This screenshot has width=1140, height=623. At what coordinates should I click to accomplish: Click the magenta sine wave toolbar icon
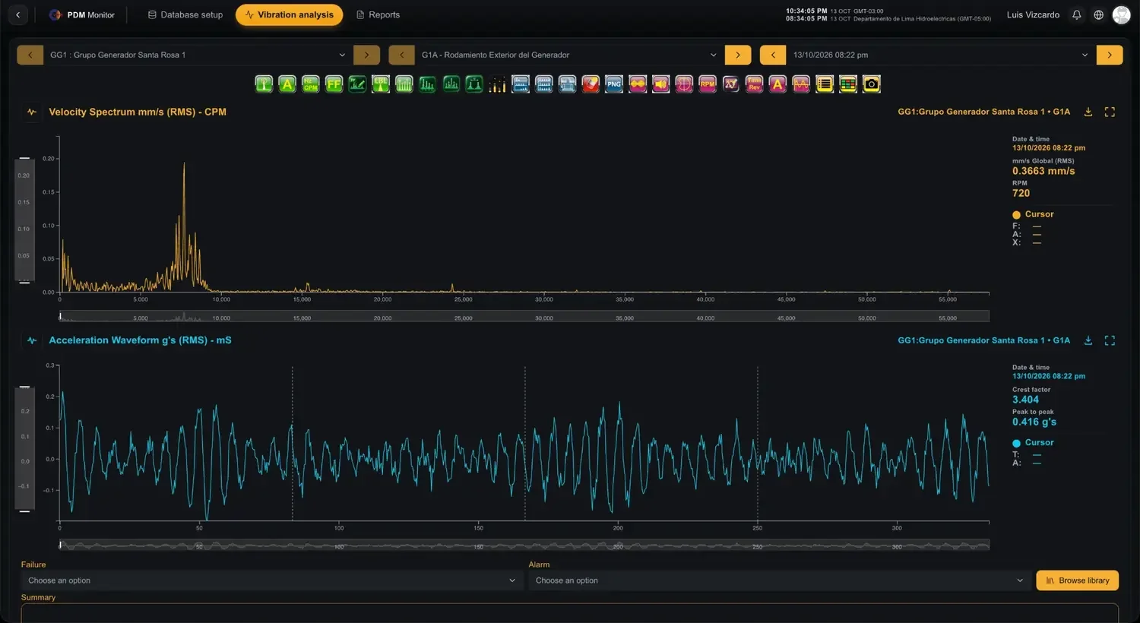[x=801, y=84]
